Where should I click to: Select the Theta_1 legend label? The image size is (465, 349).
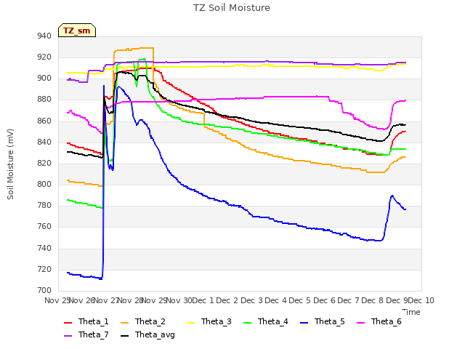click(x=94, y=321)
